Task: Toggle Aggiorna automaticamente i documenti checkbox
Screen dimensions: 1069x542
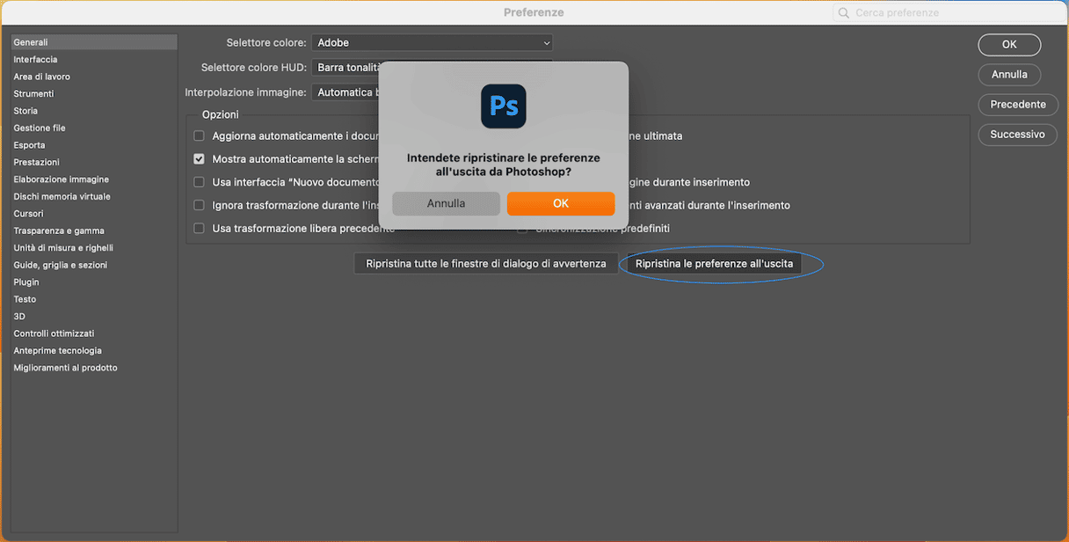Action: (x=199, y=136)
